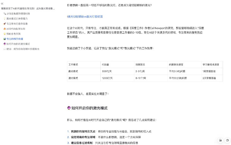Collapse the outline sidebar with double-chevron
Screen dimensions: 231x145
(x=2, y=4)
